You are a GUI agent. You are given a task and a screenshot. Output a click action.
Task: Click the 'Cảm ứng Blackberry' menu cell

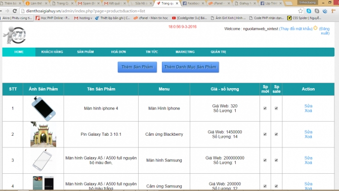coord(164,134)
